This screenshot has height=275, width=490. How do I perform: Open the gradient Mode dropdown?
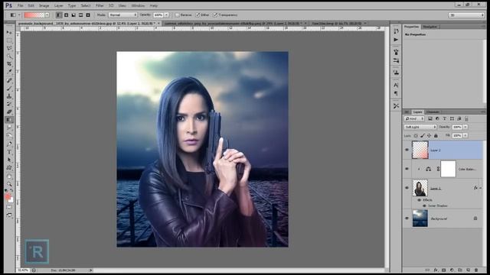(x=122, y=15)
